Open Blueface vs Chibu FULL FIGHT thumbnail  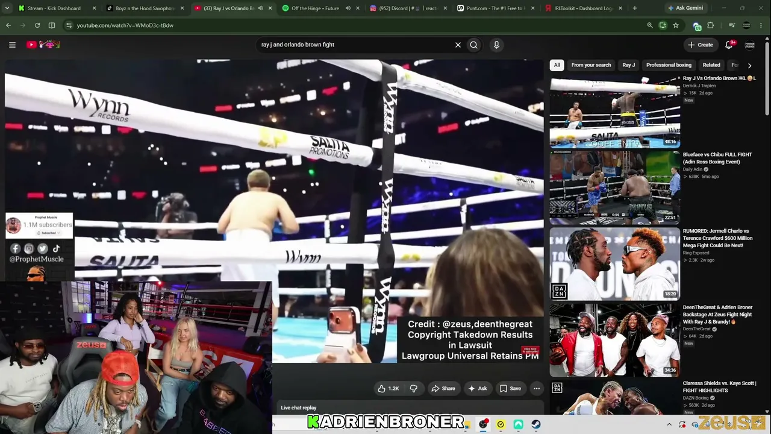point(615,187)
